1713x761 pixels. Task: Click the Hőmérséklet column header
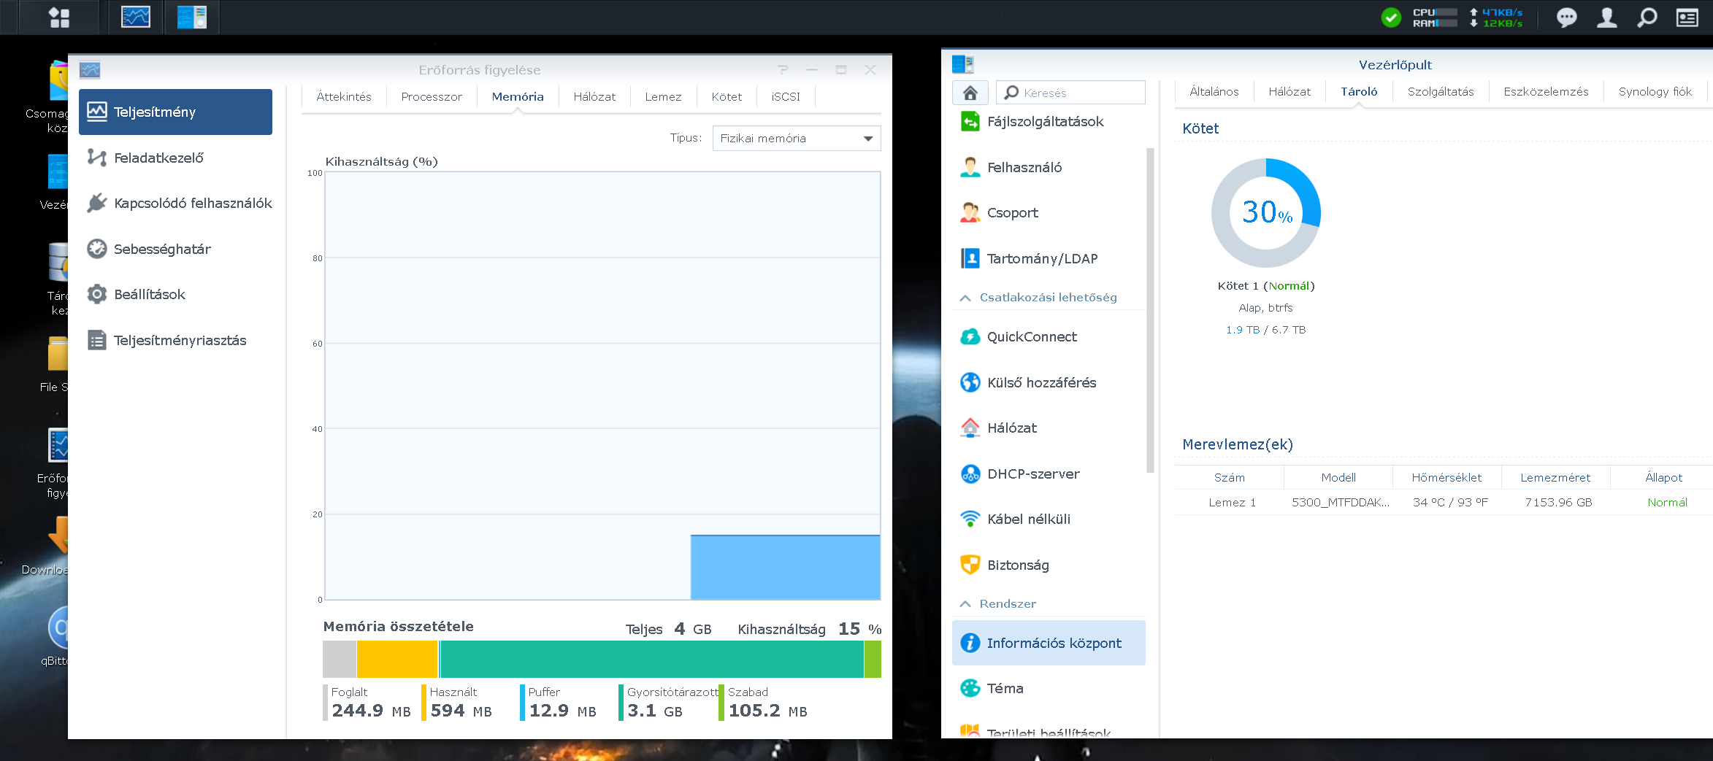(1446, 477)
